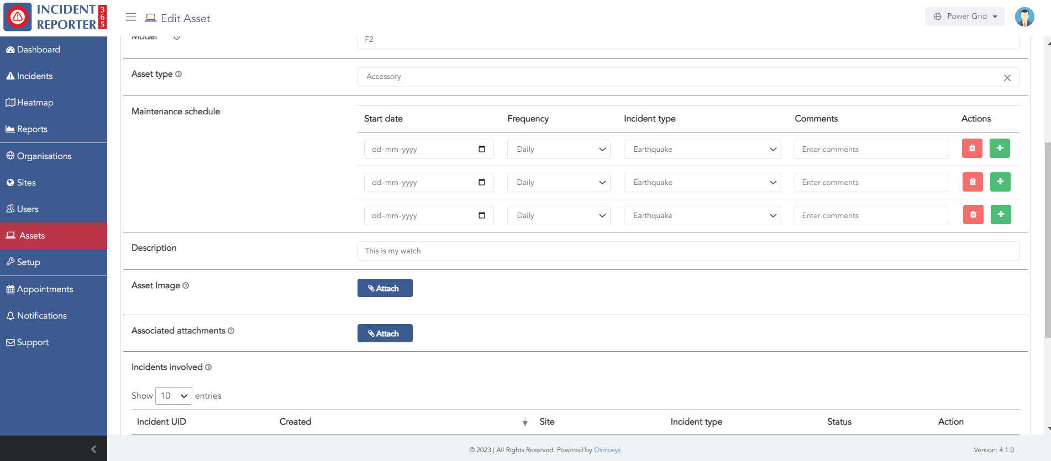Open Notifications from the sidebar

click(41, 316)
